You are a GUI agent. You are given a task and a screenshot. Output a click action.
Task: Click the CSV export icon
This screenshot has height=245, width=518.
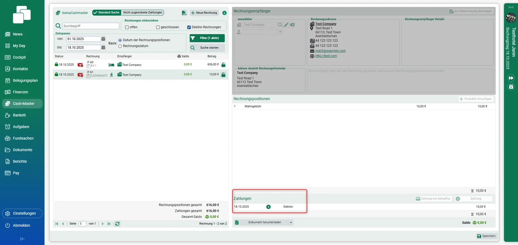184,13
